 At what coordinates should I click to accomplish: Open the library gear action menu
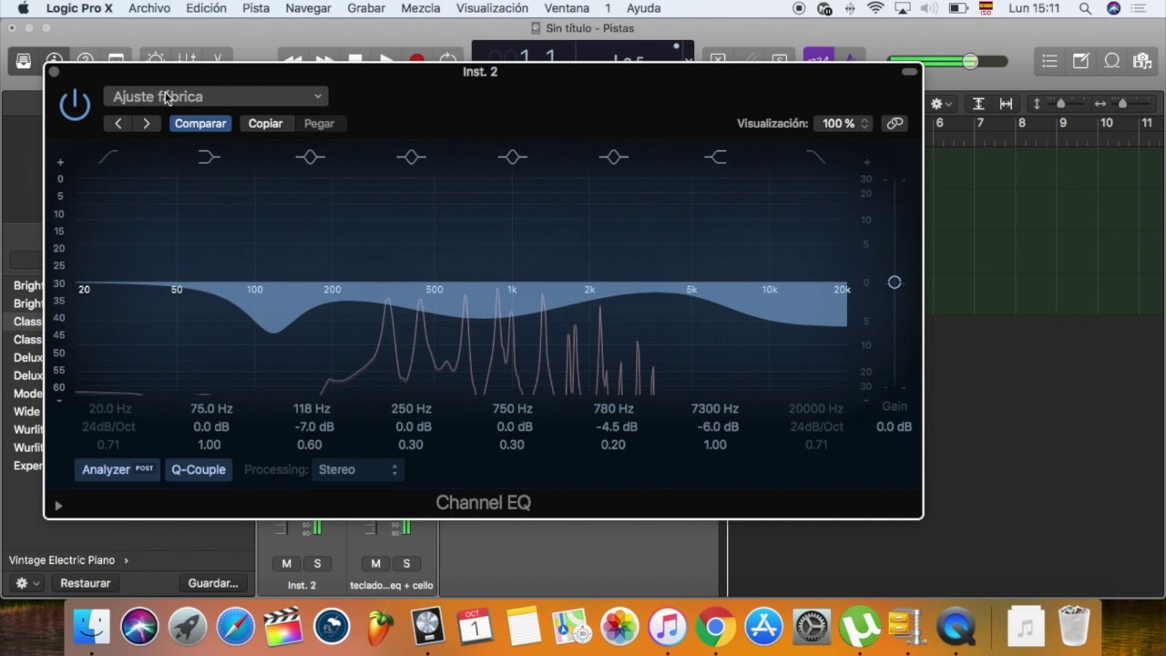[27, 583]
